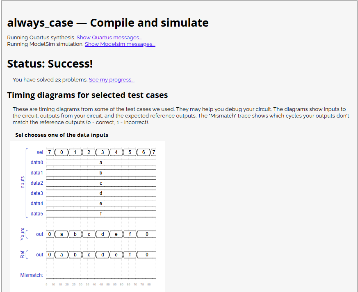Open the See my progress link

click(x=112, y=79)
